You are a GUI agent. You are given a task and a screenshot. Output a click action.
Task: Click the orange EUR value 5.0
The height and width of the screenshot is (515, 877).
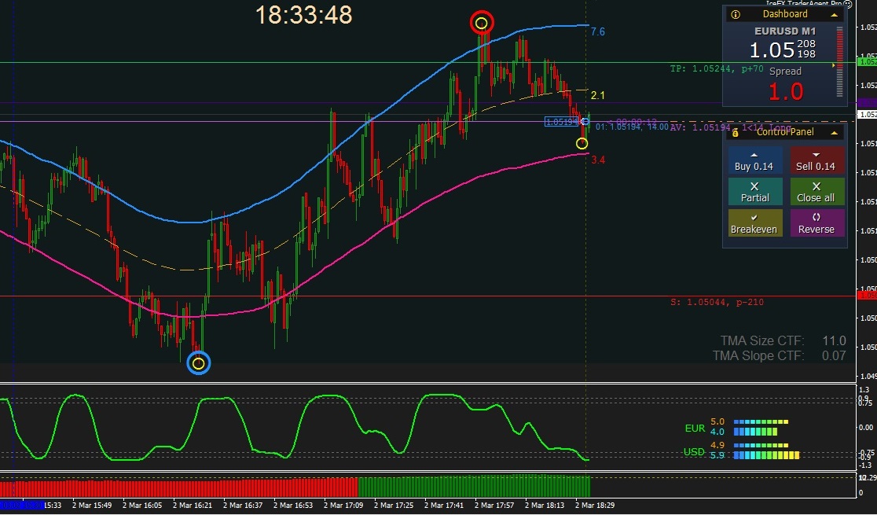click(717, 422)
